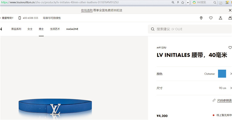Screen dimensions: 232x120
Task: Click the browser bookmark star icon
Action: pos(183,2)
